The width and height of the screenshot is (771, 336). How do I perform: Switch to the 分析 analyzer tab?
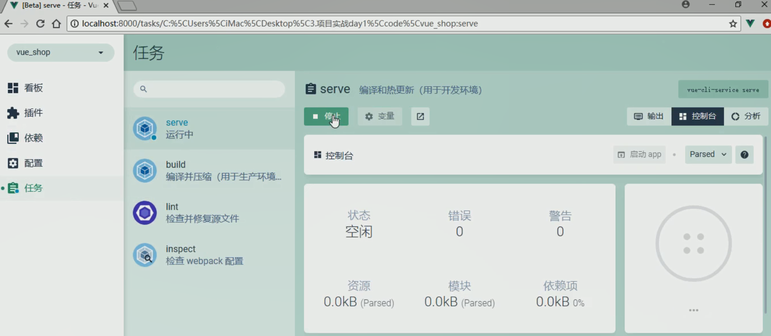746,116
